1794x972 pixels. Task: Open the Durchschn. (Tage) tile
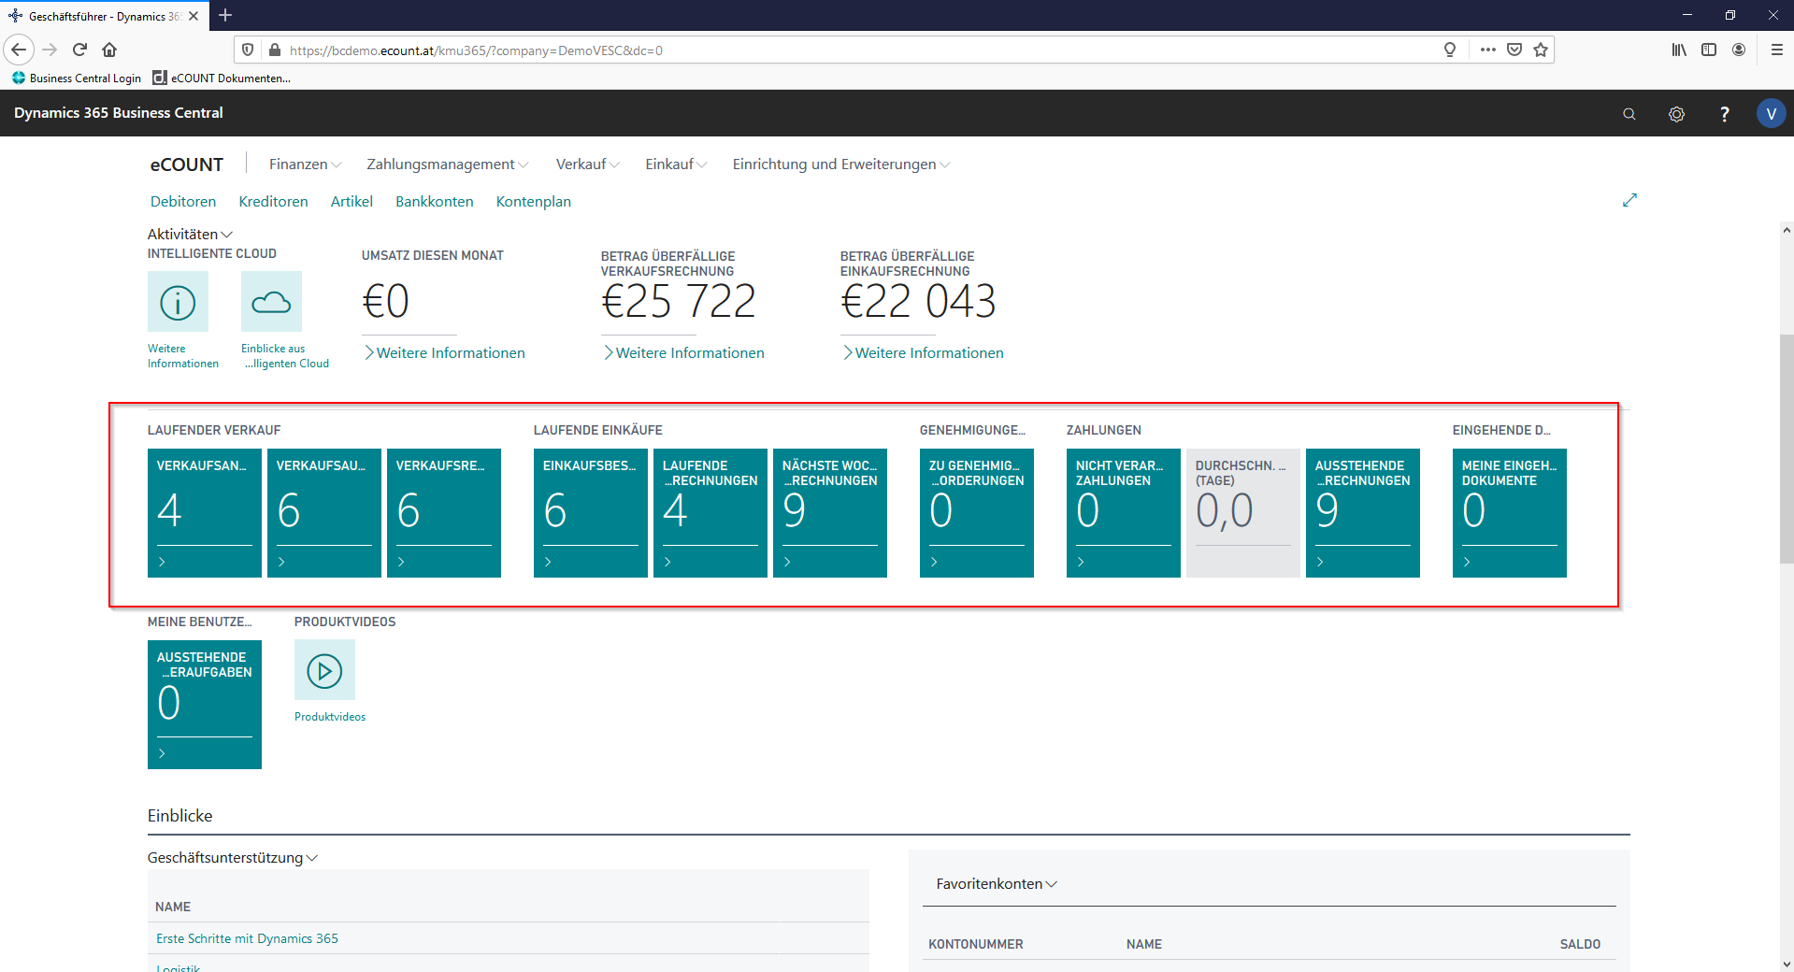click(x=1243, y=513)
